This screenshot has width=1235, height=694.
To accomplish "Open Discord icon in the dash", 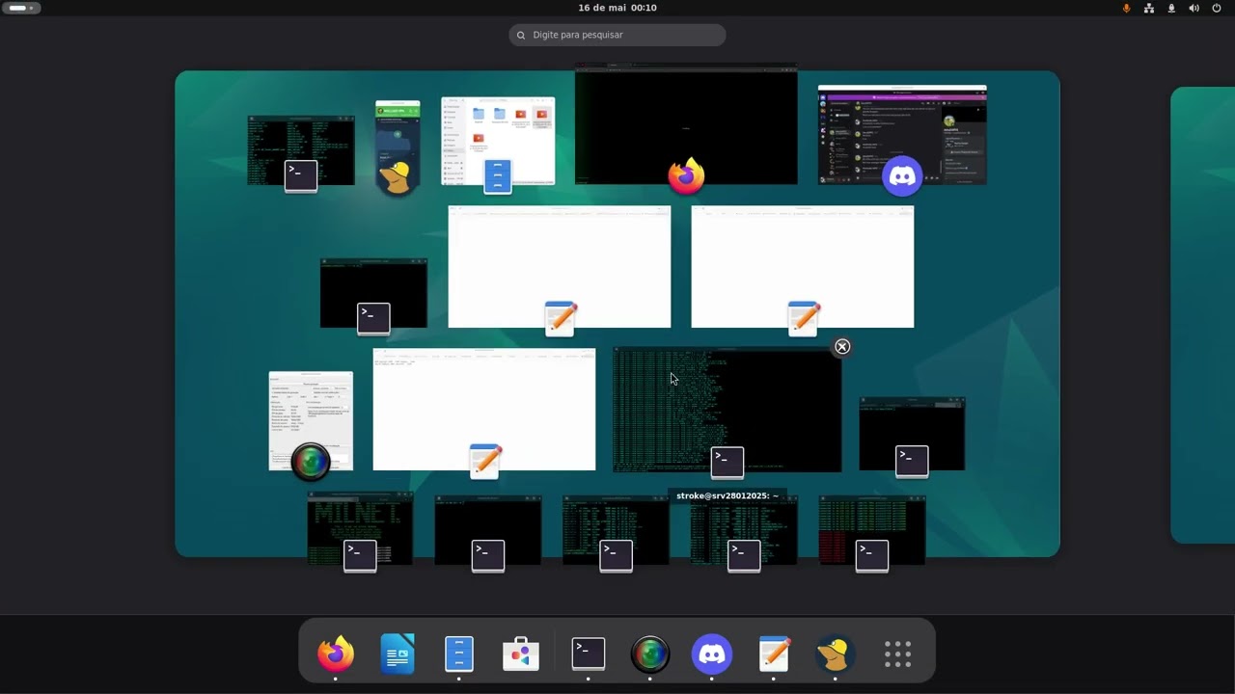I will click(712, 654).
